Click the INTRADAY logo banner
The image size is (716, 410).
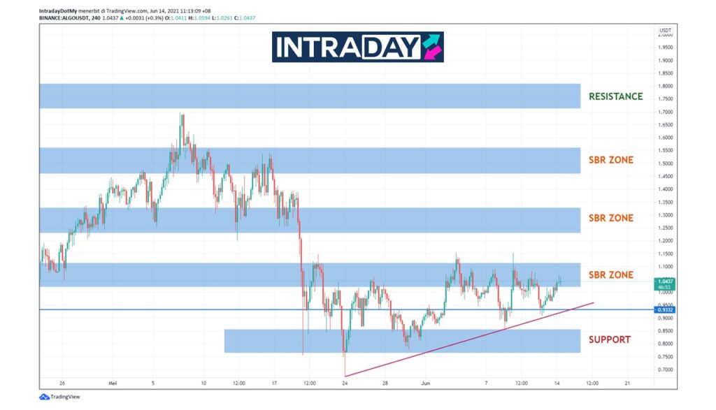click(357, 47)
